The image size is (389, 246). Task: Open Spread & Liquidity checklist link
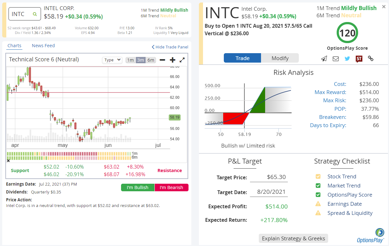point(350,213)
